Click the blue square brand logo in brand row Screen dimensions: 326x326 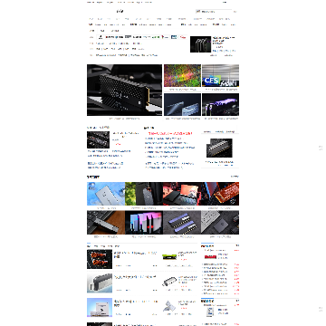point(174,37)
